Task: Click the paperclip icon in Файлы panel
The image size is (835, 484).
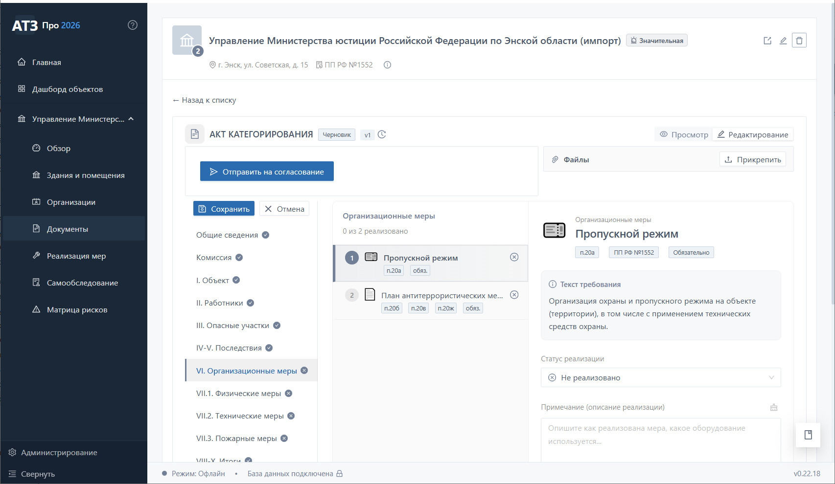Action: click(x=555, y=159)
